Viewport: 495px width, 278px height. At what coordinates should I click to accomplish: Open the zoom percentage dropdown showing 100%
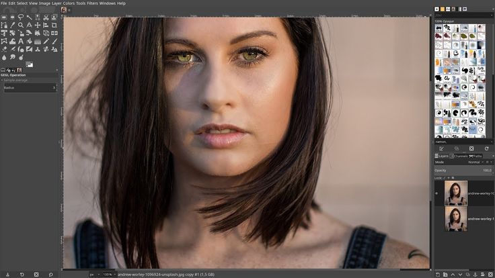tap(108, 275)
